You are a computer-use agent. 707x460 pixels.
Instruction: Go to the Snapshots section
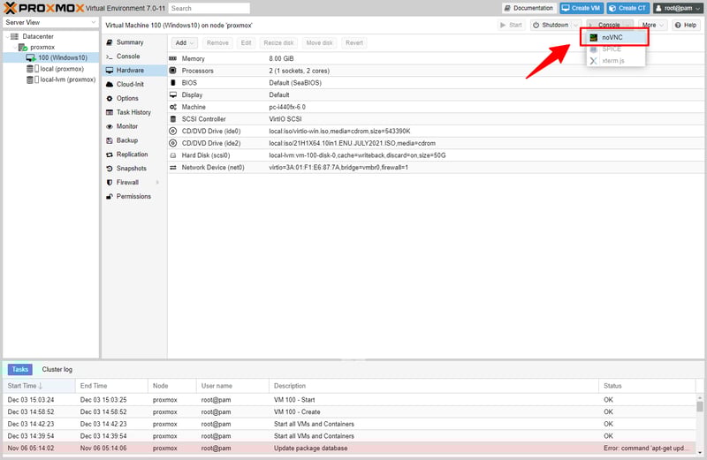pos(132,169)
